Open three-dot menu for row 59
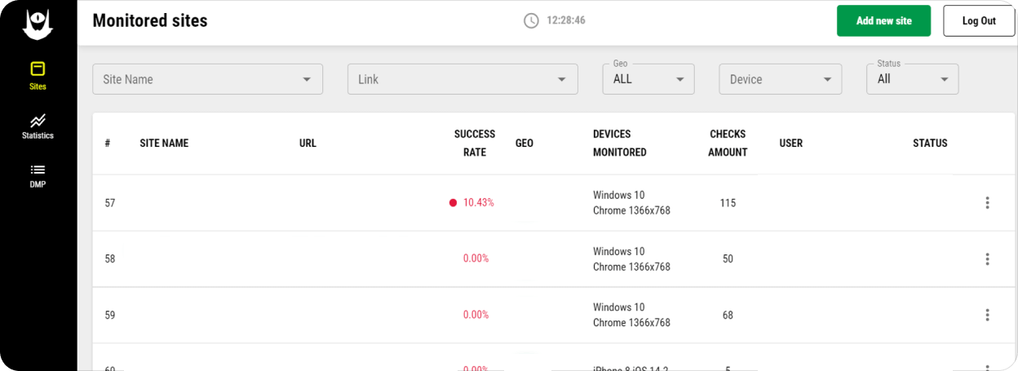 [x=987, y=315]
